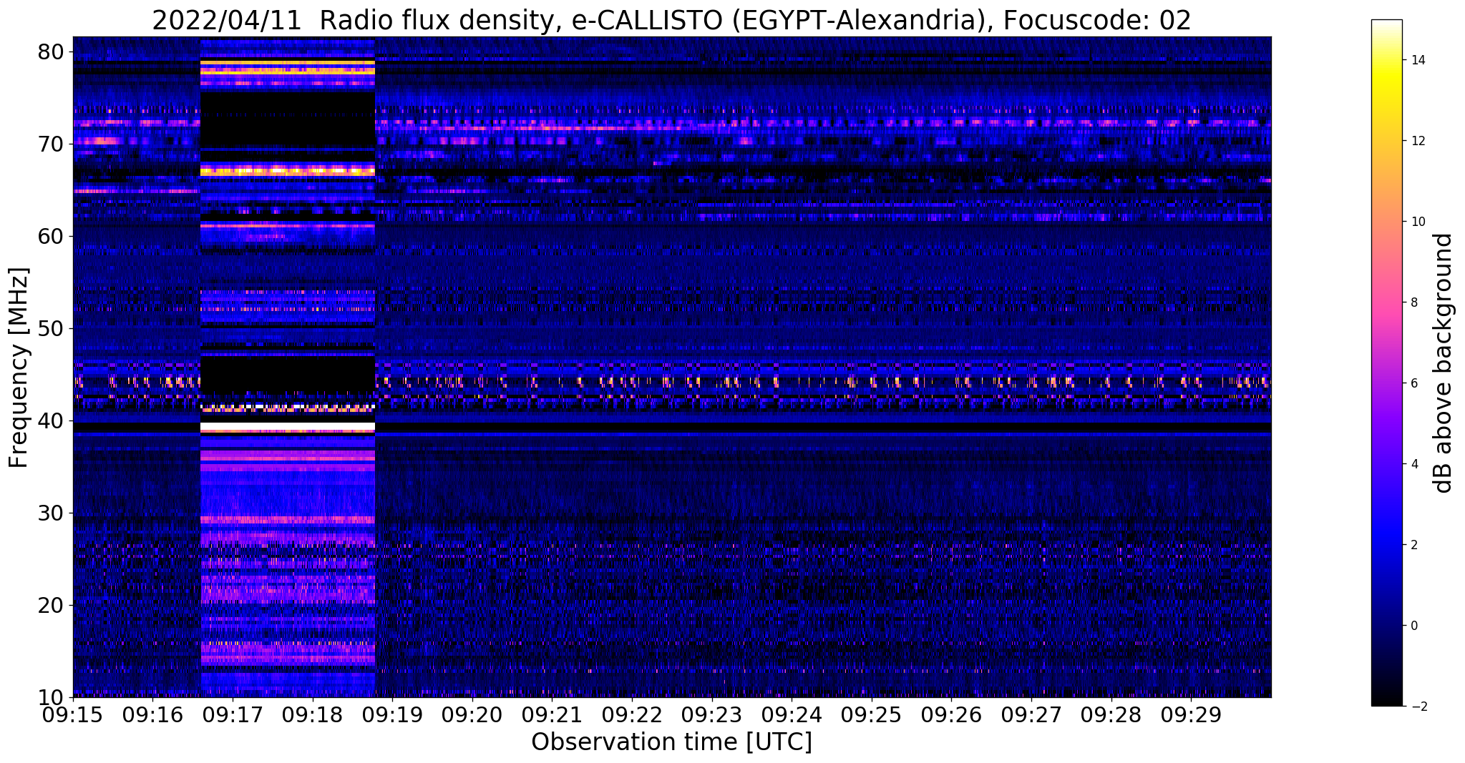Image resolution: width=1465 pixels, height=763 pixels.
Task: Click the plot title text at top
Action: tap(671, 20)
